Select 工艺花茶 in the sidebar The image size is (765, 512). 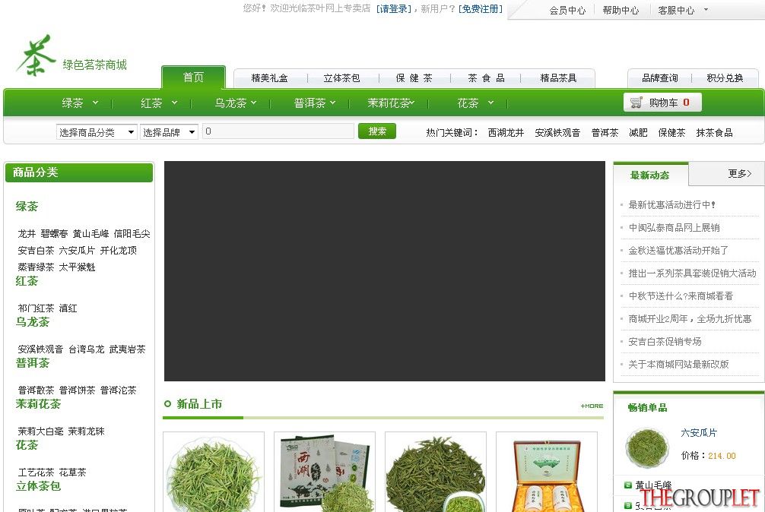(x=36, y=472)
